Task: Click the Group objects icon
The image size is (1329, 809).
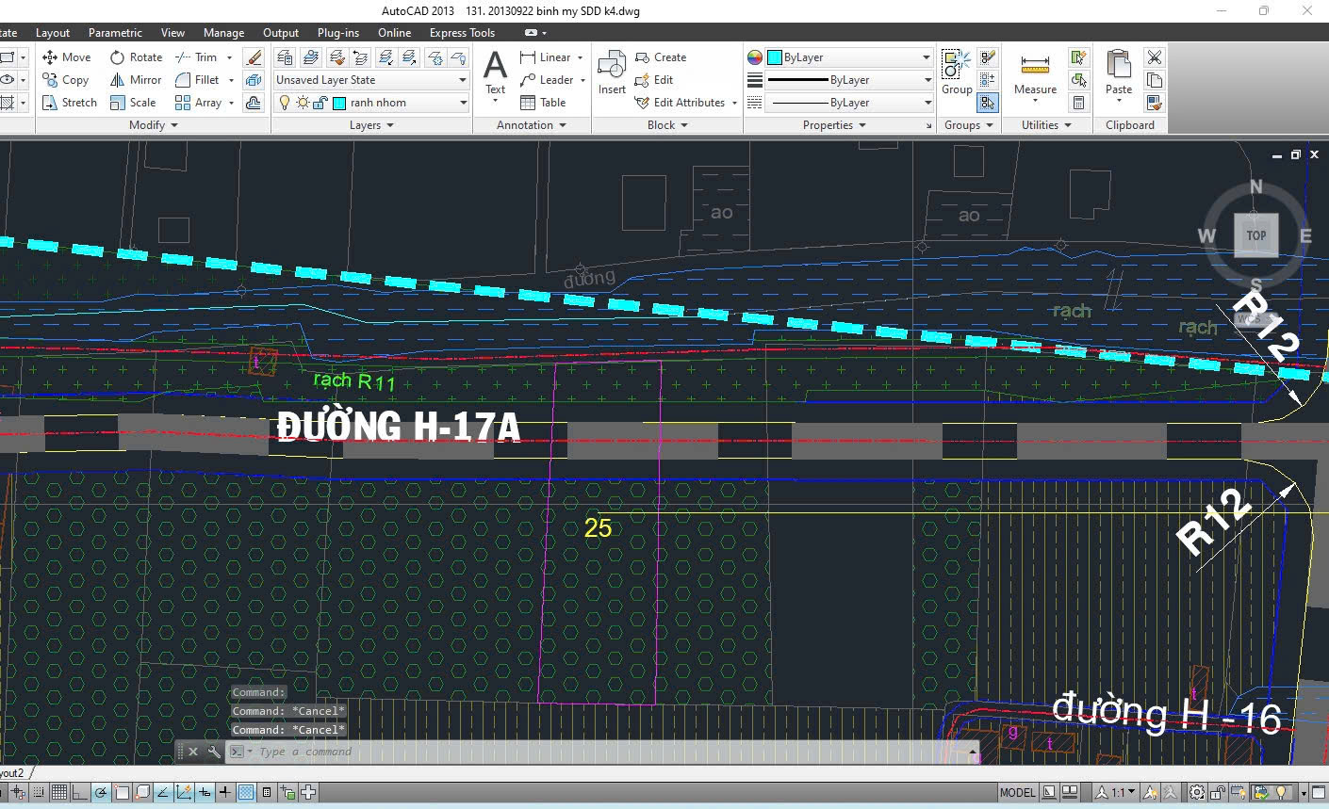Action: [956, 73]
